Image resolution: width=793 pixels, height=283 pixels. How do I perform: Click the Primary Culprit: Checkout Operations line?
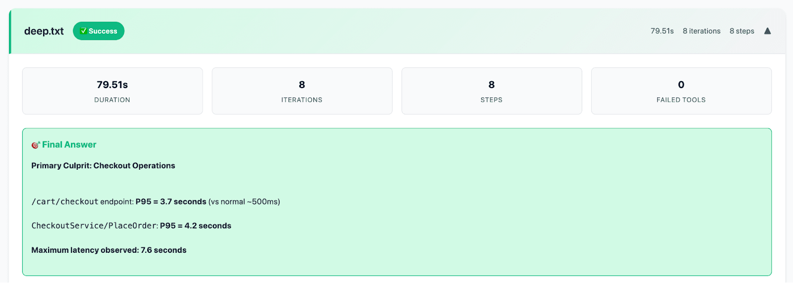(103, 166)
